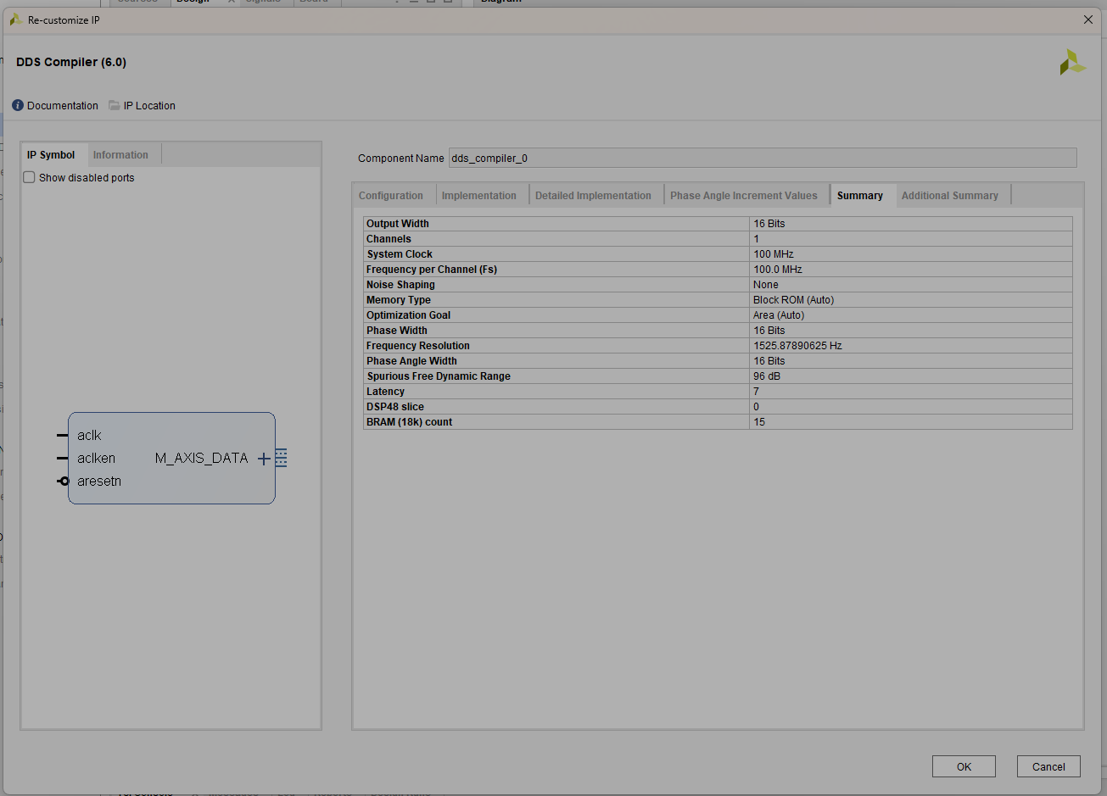This screenshot has width=1107, height=796.
Task: Open the Documentation info icon
Action: pyautogui.click(x=18, y=106)
